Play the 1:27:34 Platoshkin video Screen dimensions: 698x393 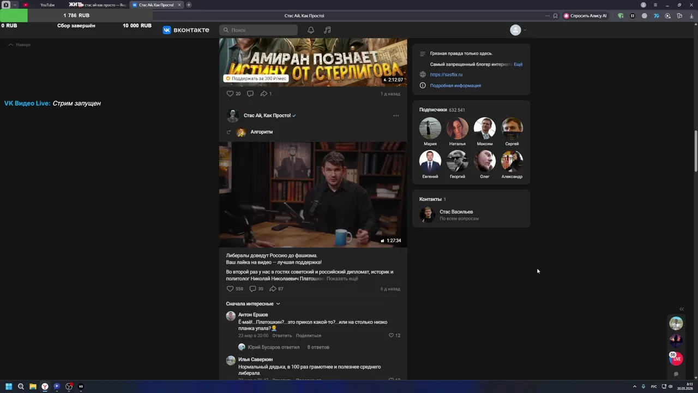[313, 195]
